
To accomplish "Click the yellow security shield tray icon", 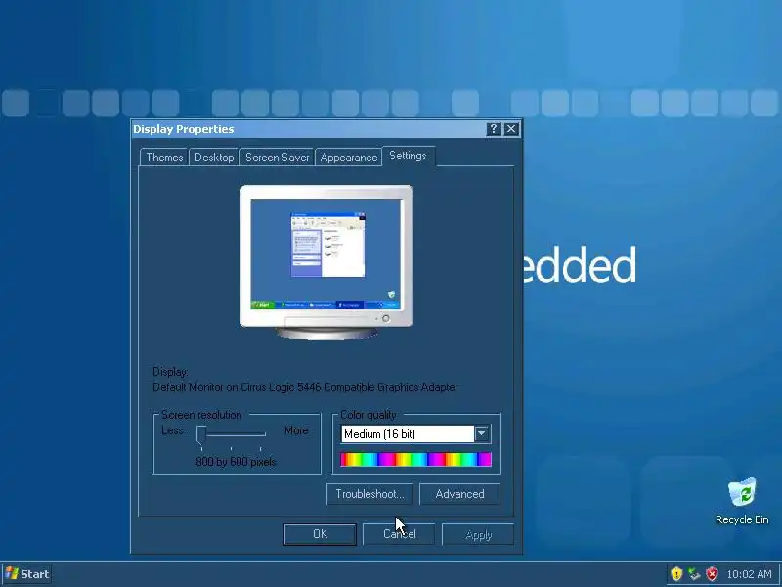I will click(x=676, y=574).
